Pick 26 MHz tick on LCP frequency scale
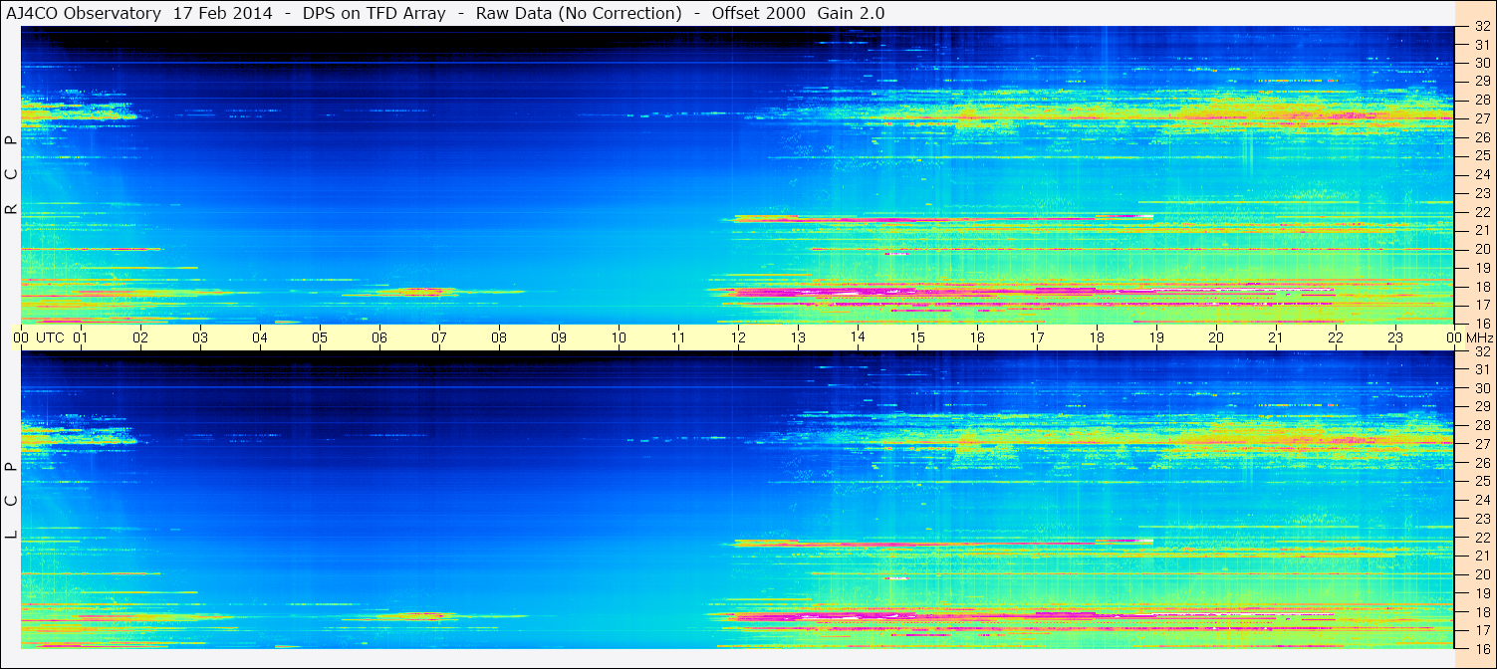Image resolution: width=1497 pixels, height=669 pixels. pos(1481,463)
